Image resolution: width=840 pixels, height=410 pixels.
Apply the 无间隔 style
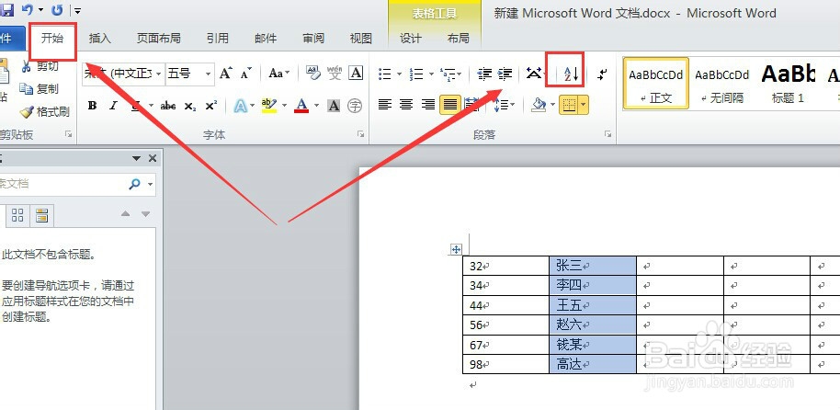(x=721, y=84)
